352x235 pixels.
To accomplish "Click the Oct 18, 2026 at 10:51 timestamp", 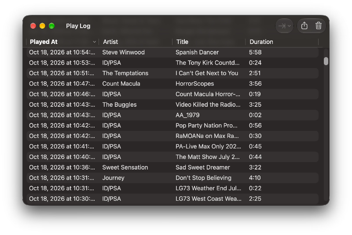I will click(62, 73).
